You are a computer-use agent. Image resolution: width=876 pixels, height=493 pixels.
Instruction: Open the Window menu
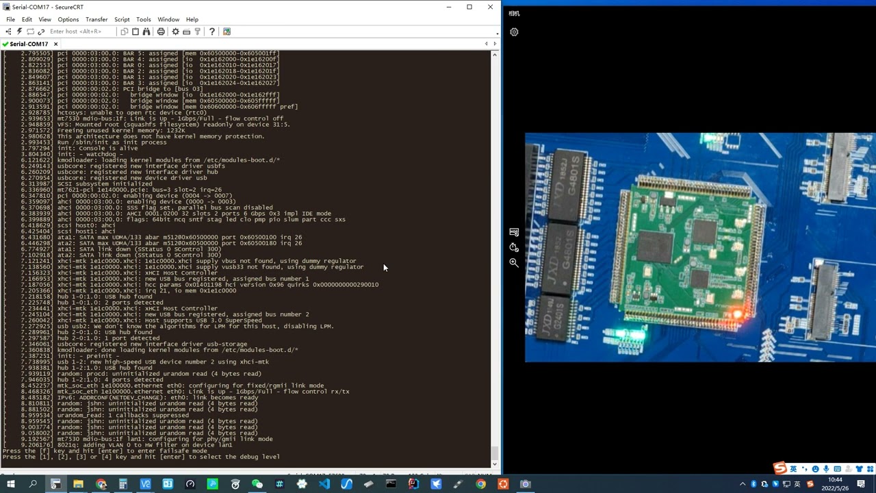point(168,19)
